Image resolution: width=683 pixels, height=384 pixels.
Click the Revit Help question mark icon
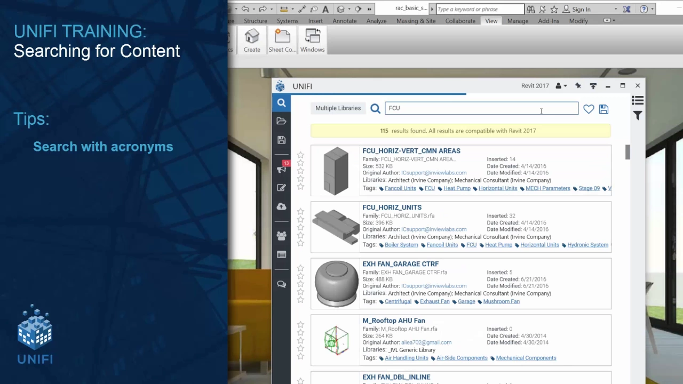644,9
